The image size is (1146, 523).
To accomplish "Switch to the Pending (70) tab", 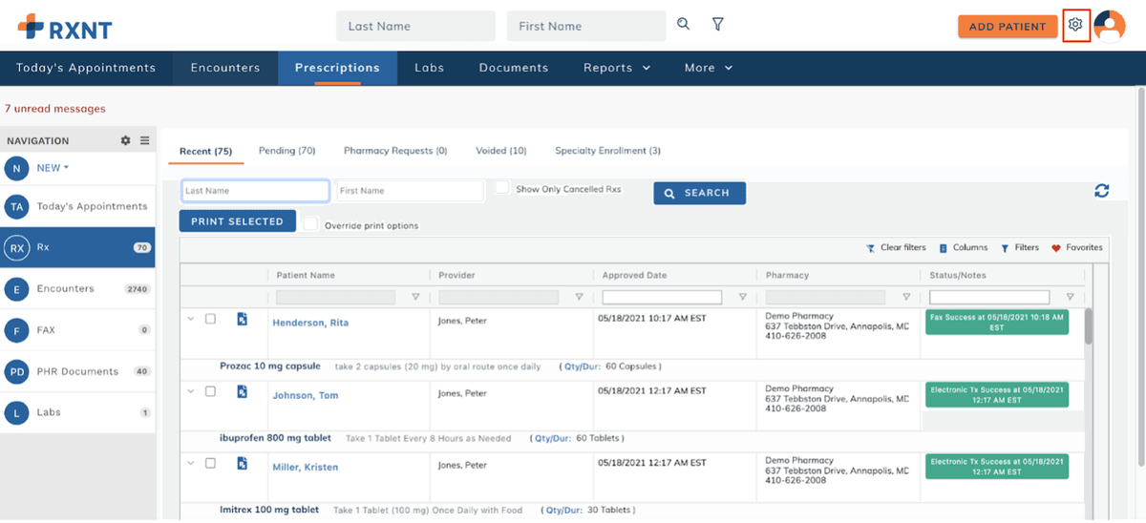I will click(286, 151).
